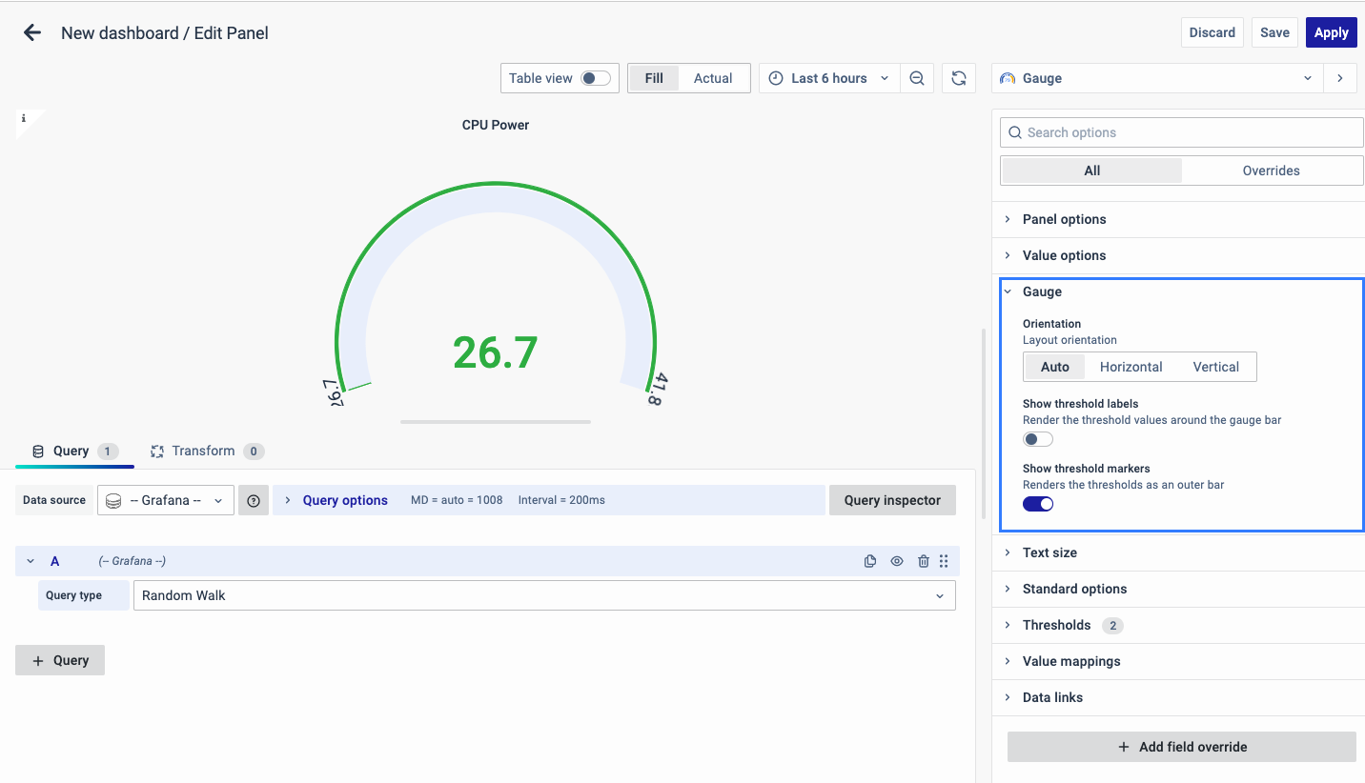
Task: Click the panel info corner icon
Action: point(24,119)
